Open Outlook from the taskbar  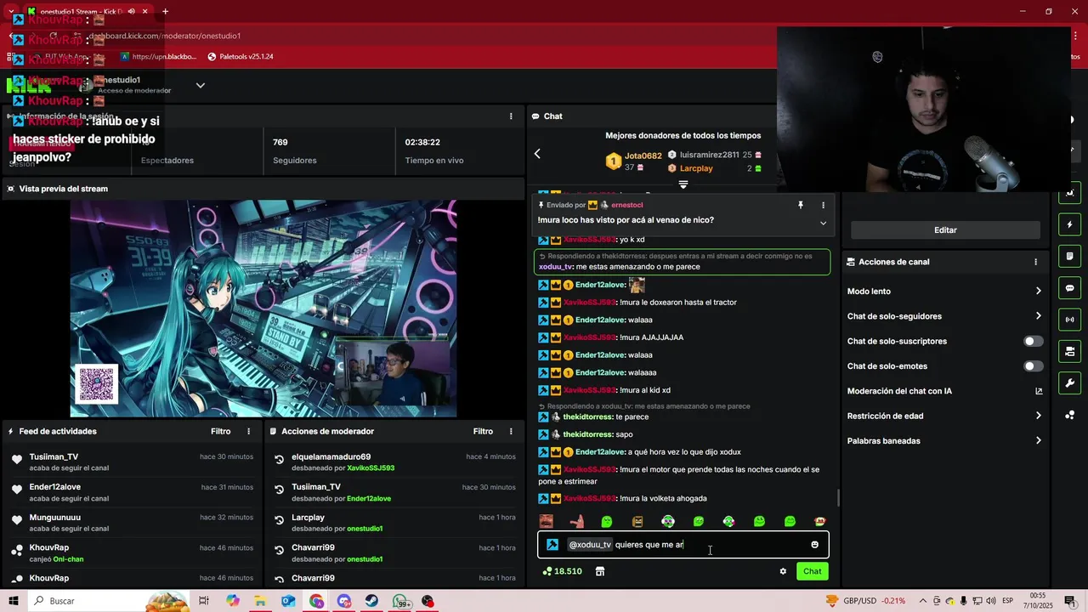288,601
